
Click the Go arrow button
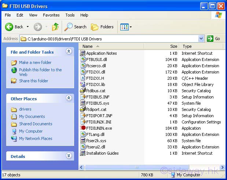(210, 39)
